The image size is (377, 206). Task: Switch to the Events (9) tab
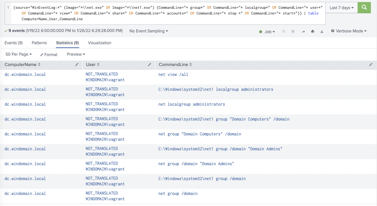click(13, 43)
